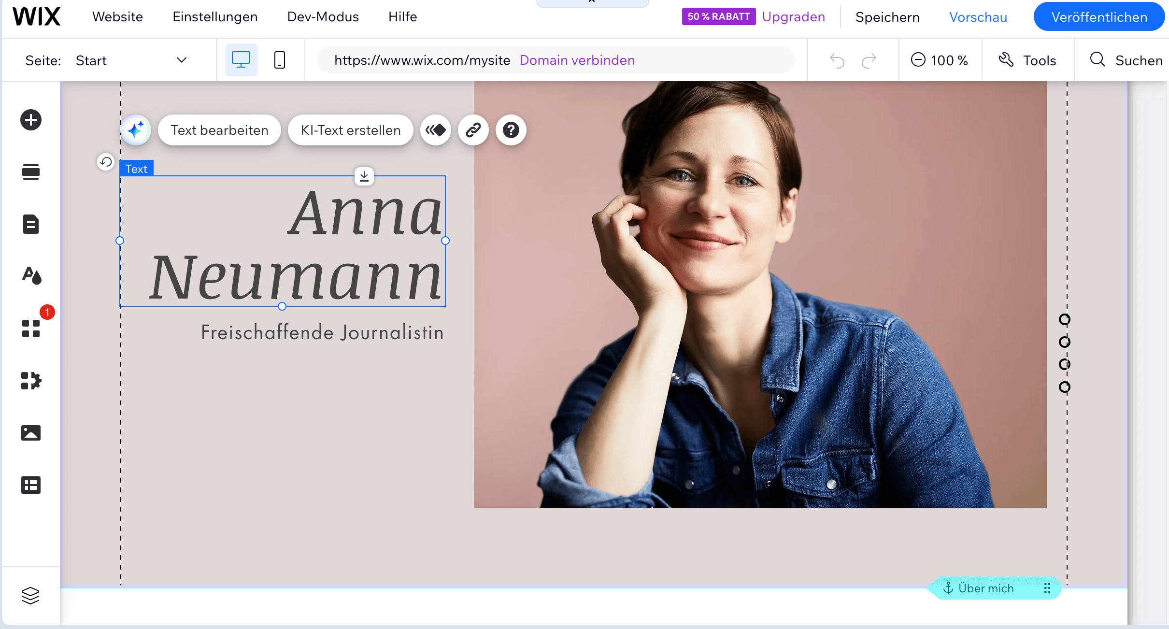Click the zoom out 100 % control
Viewport: 1169px width, 629px height.
point(940,60)
